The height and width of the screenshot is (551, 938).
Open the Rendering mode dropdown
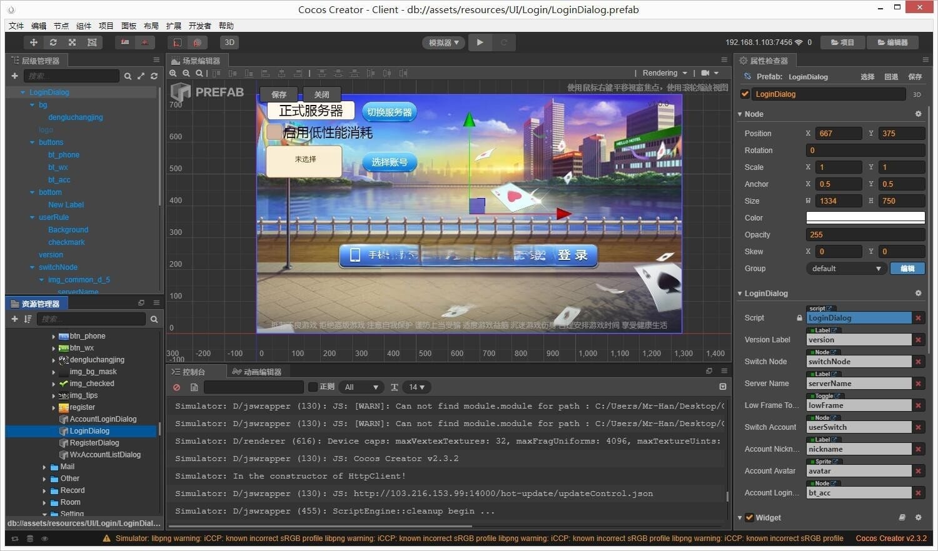click(x=665, y=73)
